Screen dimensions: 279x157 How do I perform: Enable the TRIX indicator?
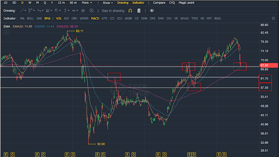(x=195, y=18)
